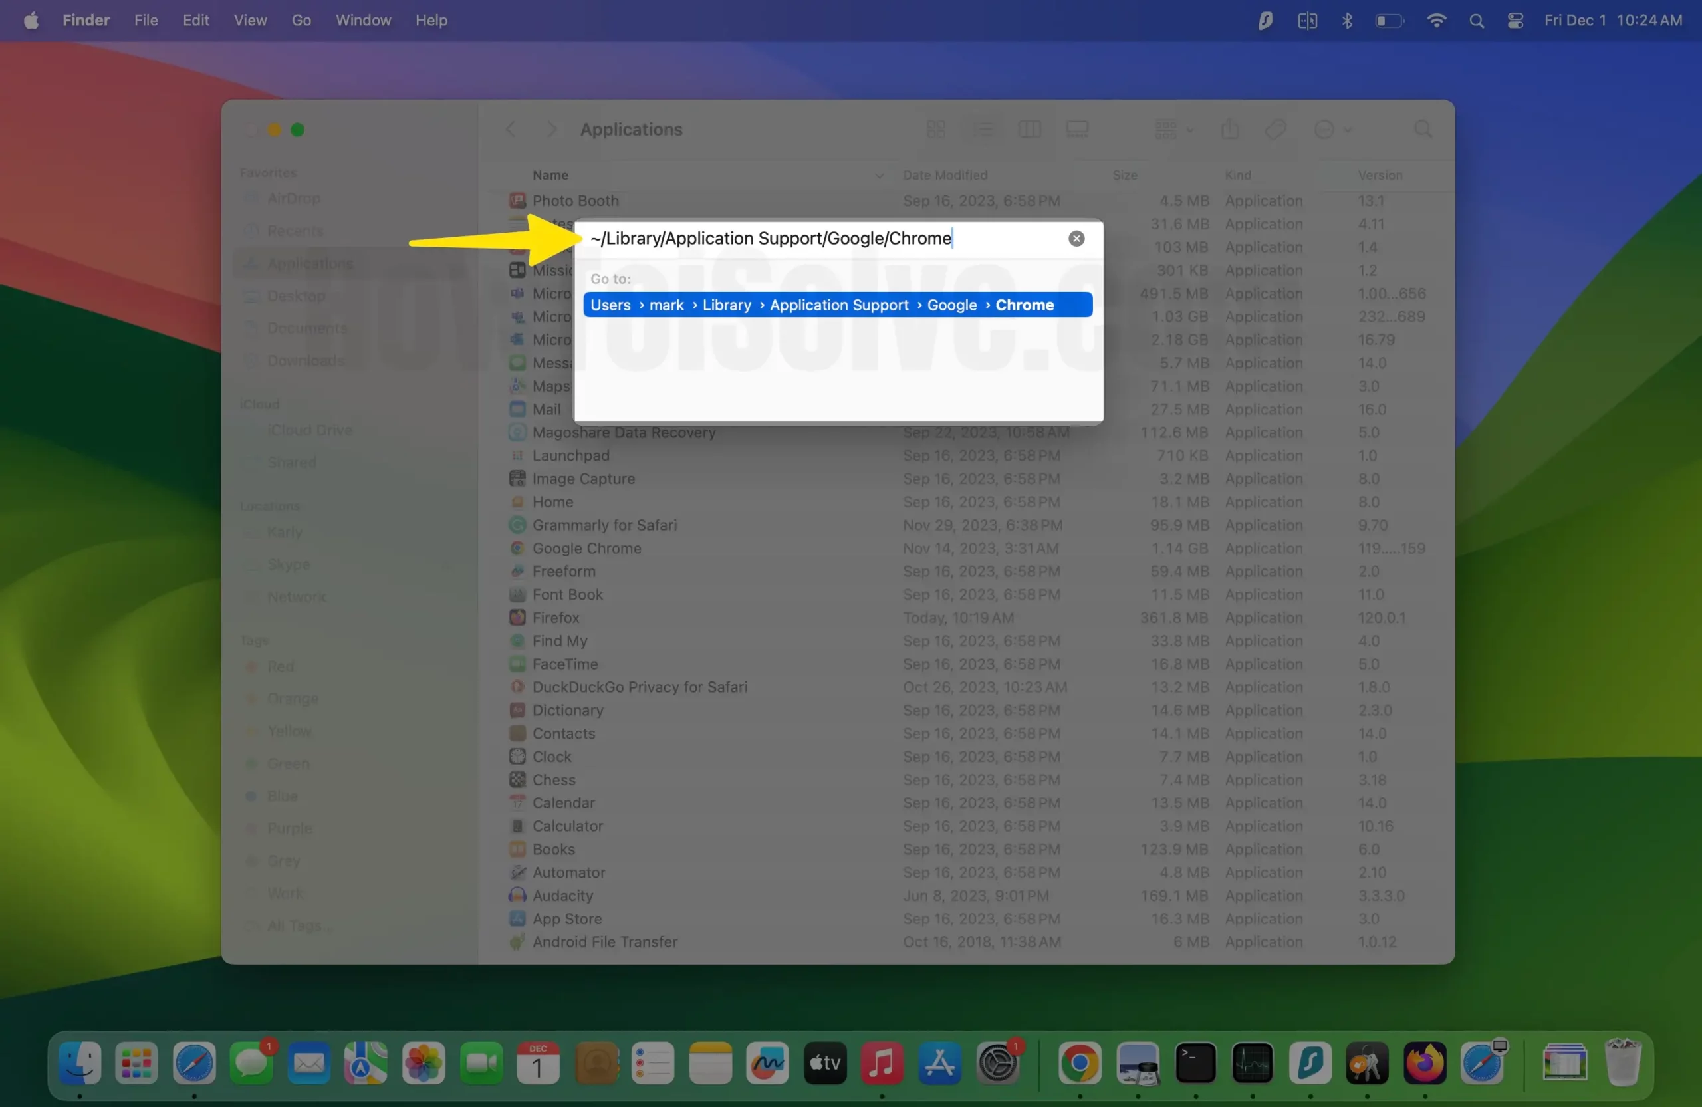Select the Users › mark › Library › Chrome suggestion
Screen dimensions: 1702x1107
click(x=838, y=305)
